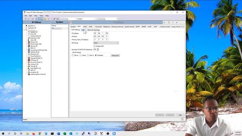Open the Operator entry in IP Offices tree
242x136 pixels.
pyautogui.click(x=32, y=28)
